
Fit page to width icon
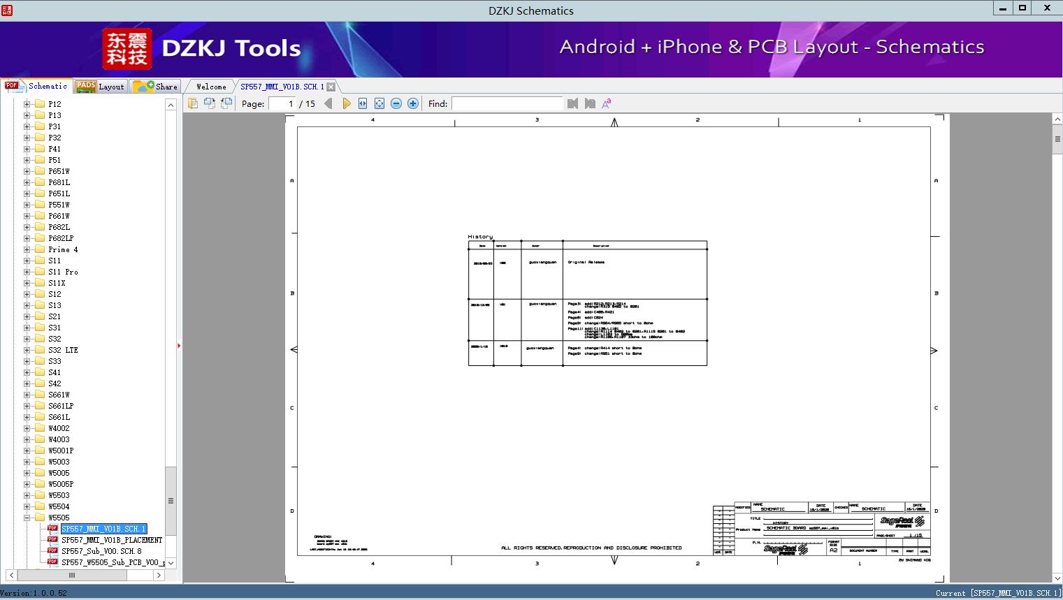pyautogui.click(x=363, y=103)
